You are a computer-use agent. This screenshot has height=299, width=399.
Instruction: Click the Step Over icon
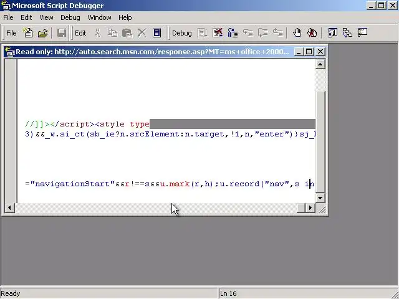[262, 33]
